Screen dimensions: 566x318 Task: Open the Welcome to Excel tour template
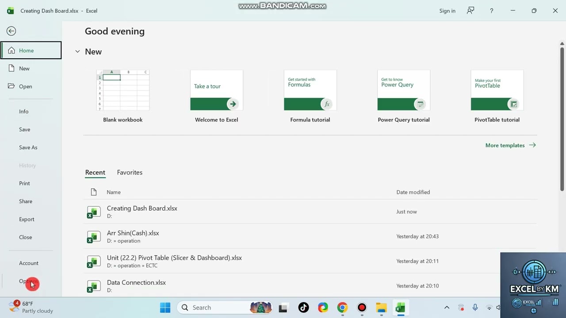pos(217,96)
